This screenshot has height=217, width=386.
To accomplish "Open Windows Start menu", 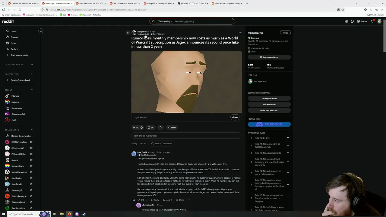I will pos(4,214).
